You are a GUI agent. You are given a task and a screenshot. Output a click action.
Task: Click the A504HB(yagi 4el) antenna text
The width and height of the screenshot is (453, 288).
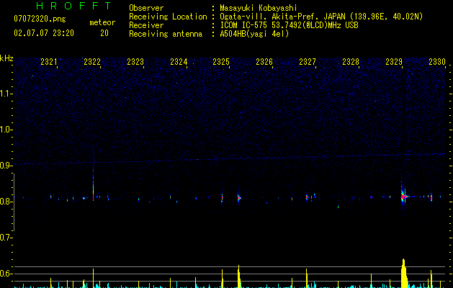254,34
